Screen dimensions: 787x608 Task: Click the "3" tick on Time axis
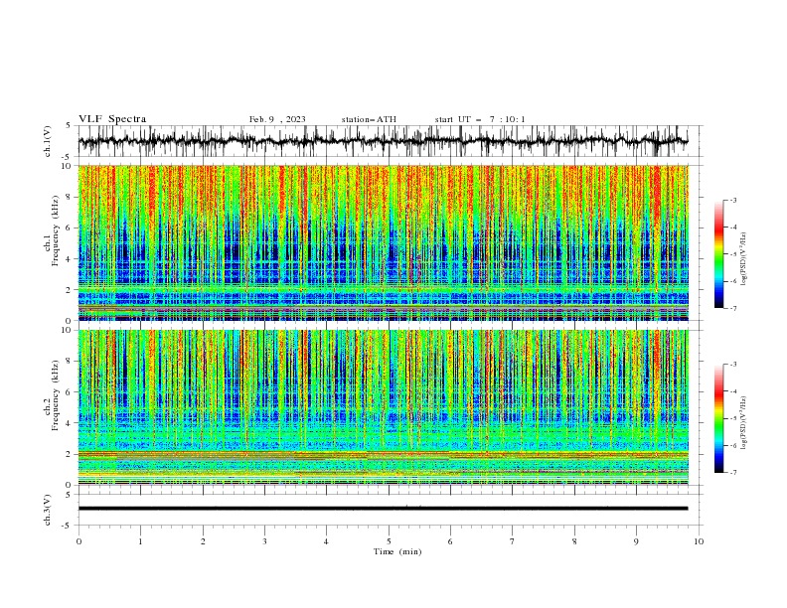coord(264,541)
